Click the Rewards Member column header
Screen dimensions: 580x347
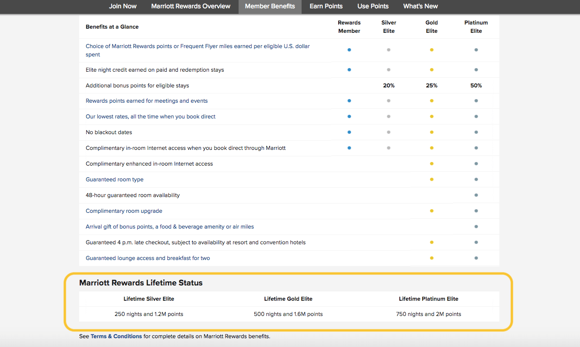(x=349, y=27)
